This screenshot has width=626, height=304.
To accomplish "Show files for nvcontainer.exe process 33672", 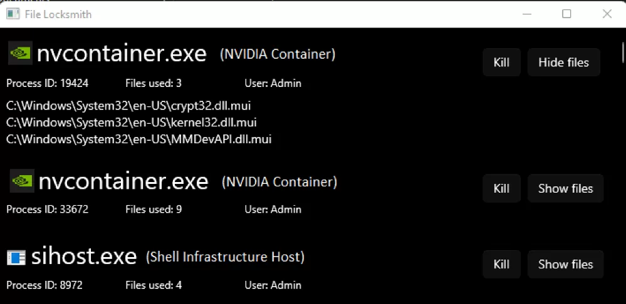I will [x=565, y=188].
